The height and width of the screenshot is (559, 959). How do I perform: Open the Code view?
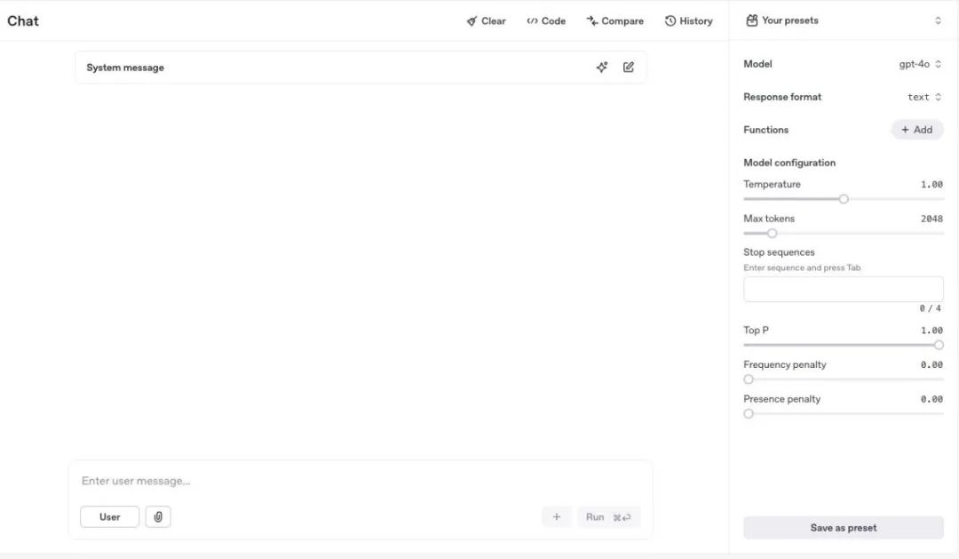[546, 20]
